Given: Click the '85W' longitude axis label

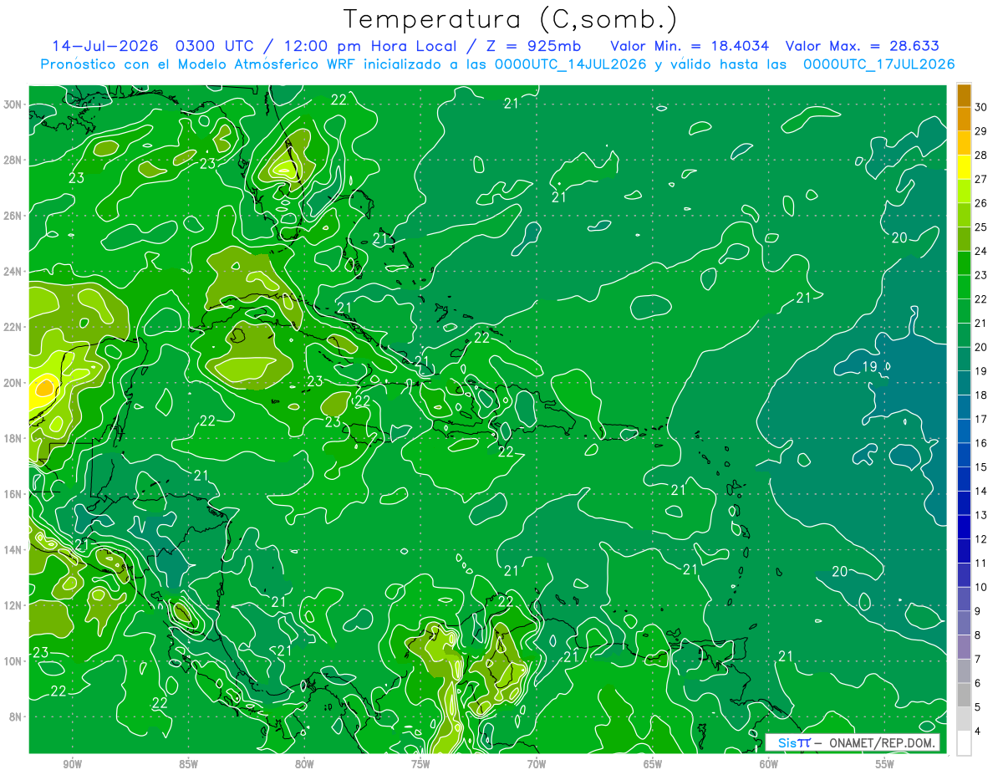Looking at the screenshot, I should tap(188, 764).
